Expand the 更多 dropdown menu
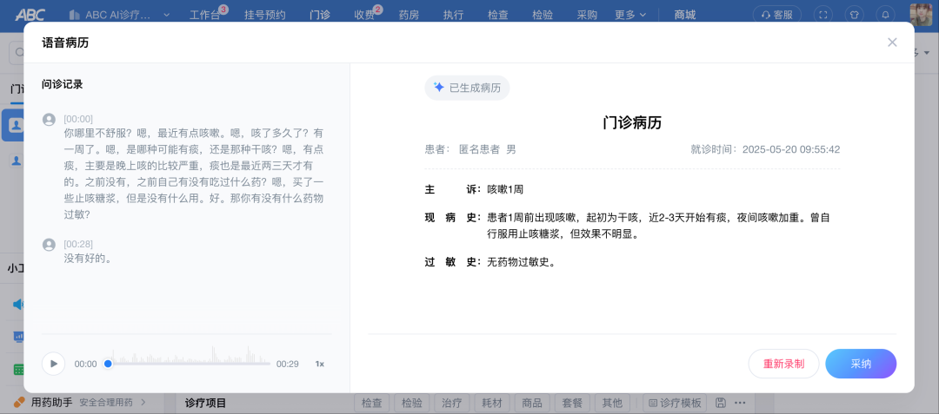This screenshot has height=414, width=939. pos(630,15)
